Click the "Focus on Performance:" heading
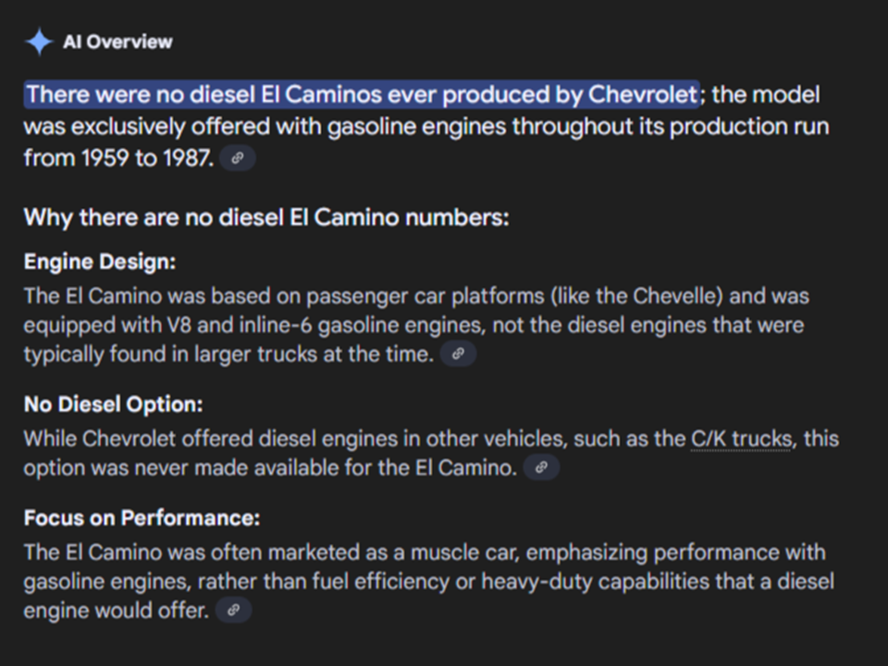The width and height of the screenshot is (888, 666). coord(142,518)
